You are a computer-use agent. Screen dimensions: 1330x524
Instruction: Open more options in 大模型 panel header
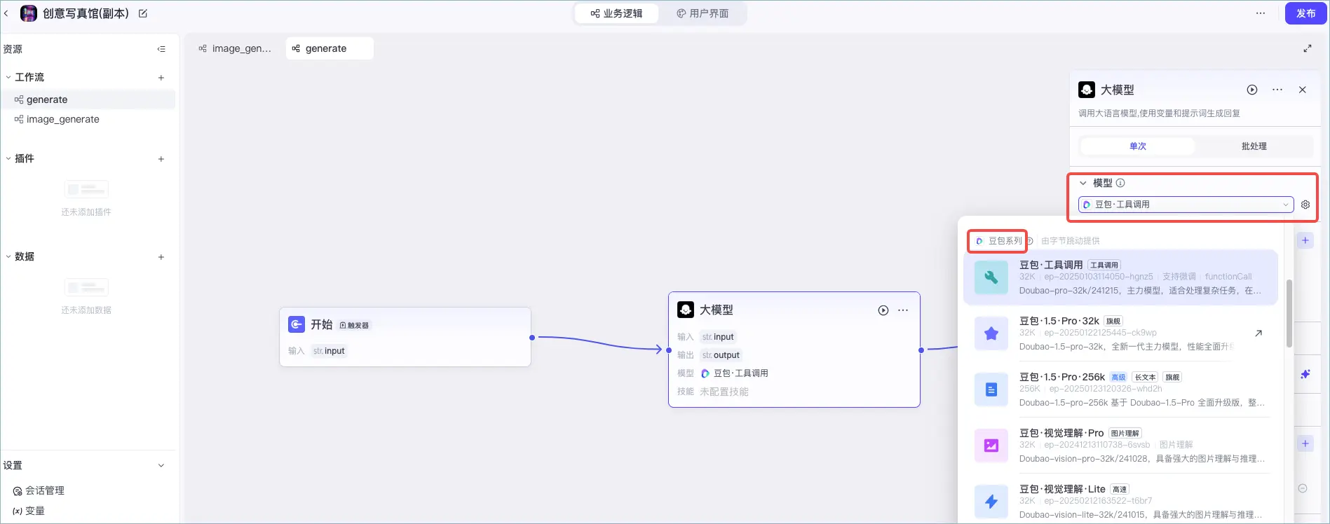tap(1277, 90)
